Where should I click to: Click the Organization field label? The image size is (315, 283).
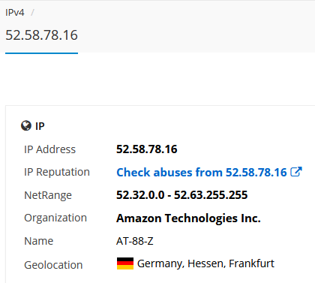click(55, 218)
